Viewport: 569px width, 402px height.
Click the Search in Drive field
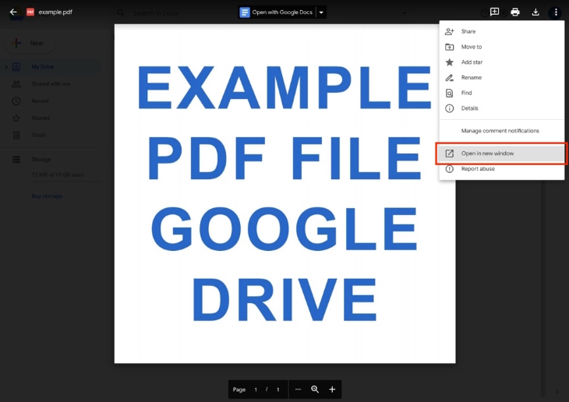tap(260, 13)
